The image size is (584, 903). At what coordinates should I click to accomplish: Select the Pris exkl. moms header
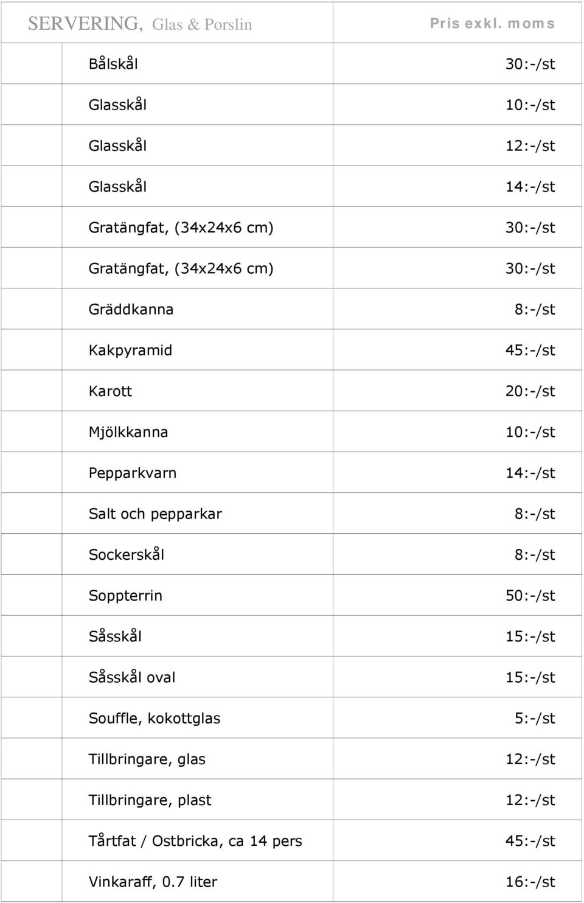(492, 24)
